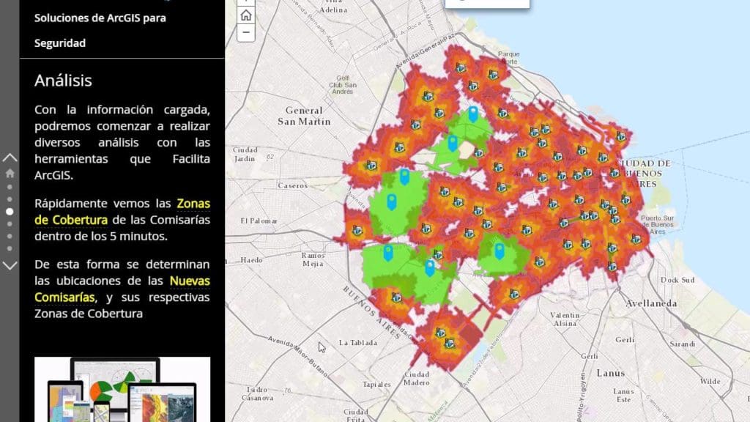
Task: Click the up chevron atop the slide navigator
Action: coord(10,155)
